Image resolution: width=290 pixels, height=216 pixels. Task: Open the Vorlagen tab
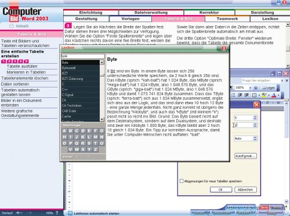tap(130, 19)
